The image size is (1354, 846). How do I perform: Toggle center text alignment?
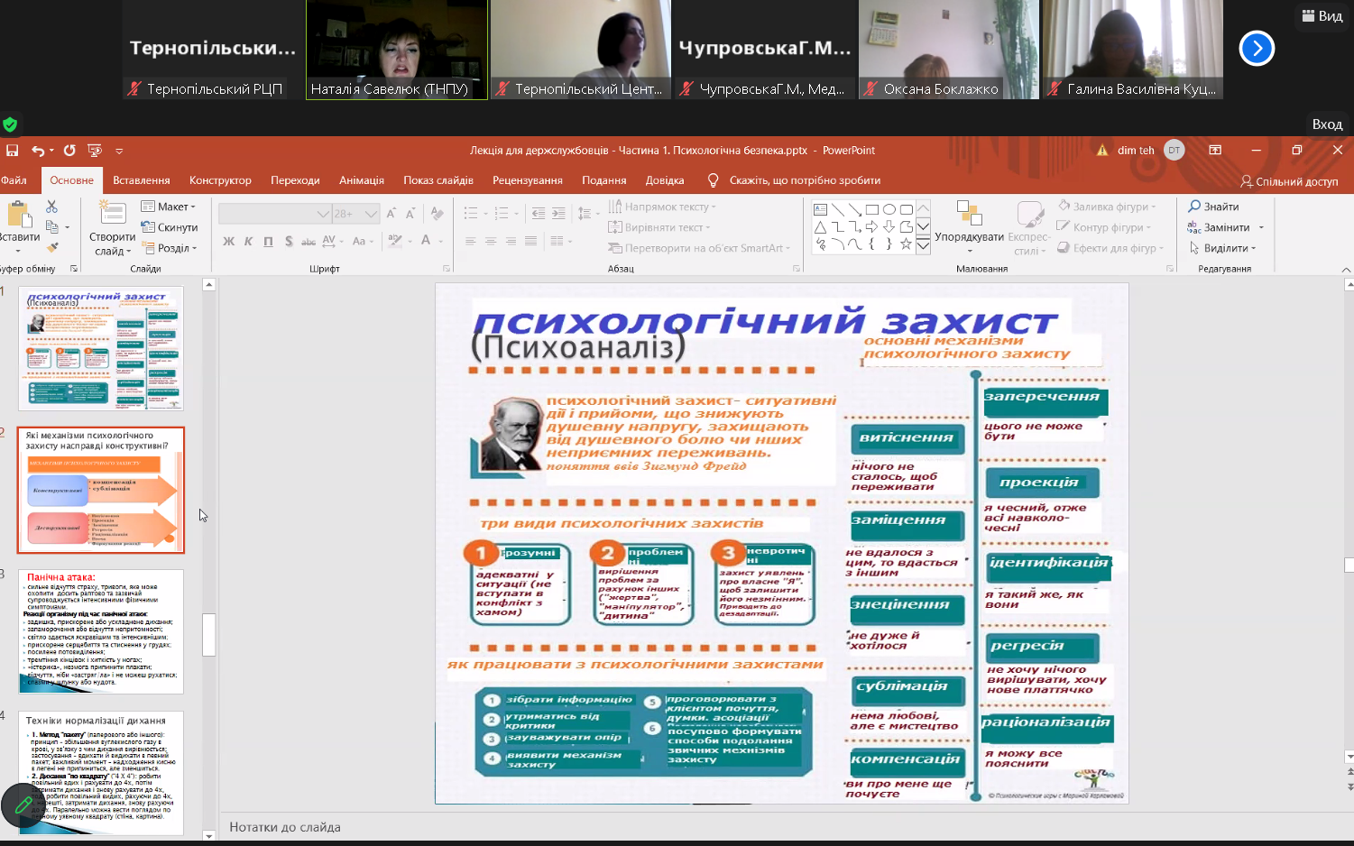click(x=490, y=241)
